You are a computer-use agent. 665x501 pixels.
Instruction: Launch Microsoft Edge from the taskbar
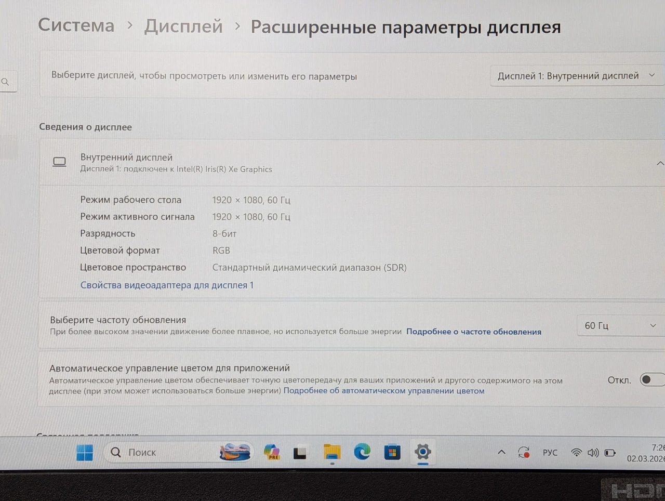[x=362, y=452]
